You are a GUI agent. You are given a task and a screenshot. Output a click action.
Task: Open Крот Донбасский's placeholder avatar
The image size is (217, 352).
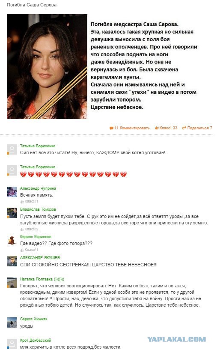(12, 344)
